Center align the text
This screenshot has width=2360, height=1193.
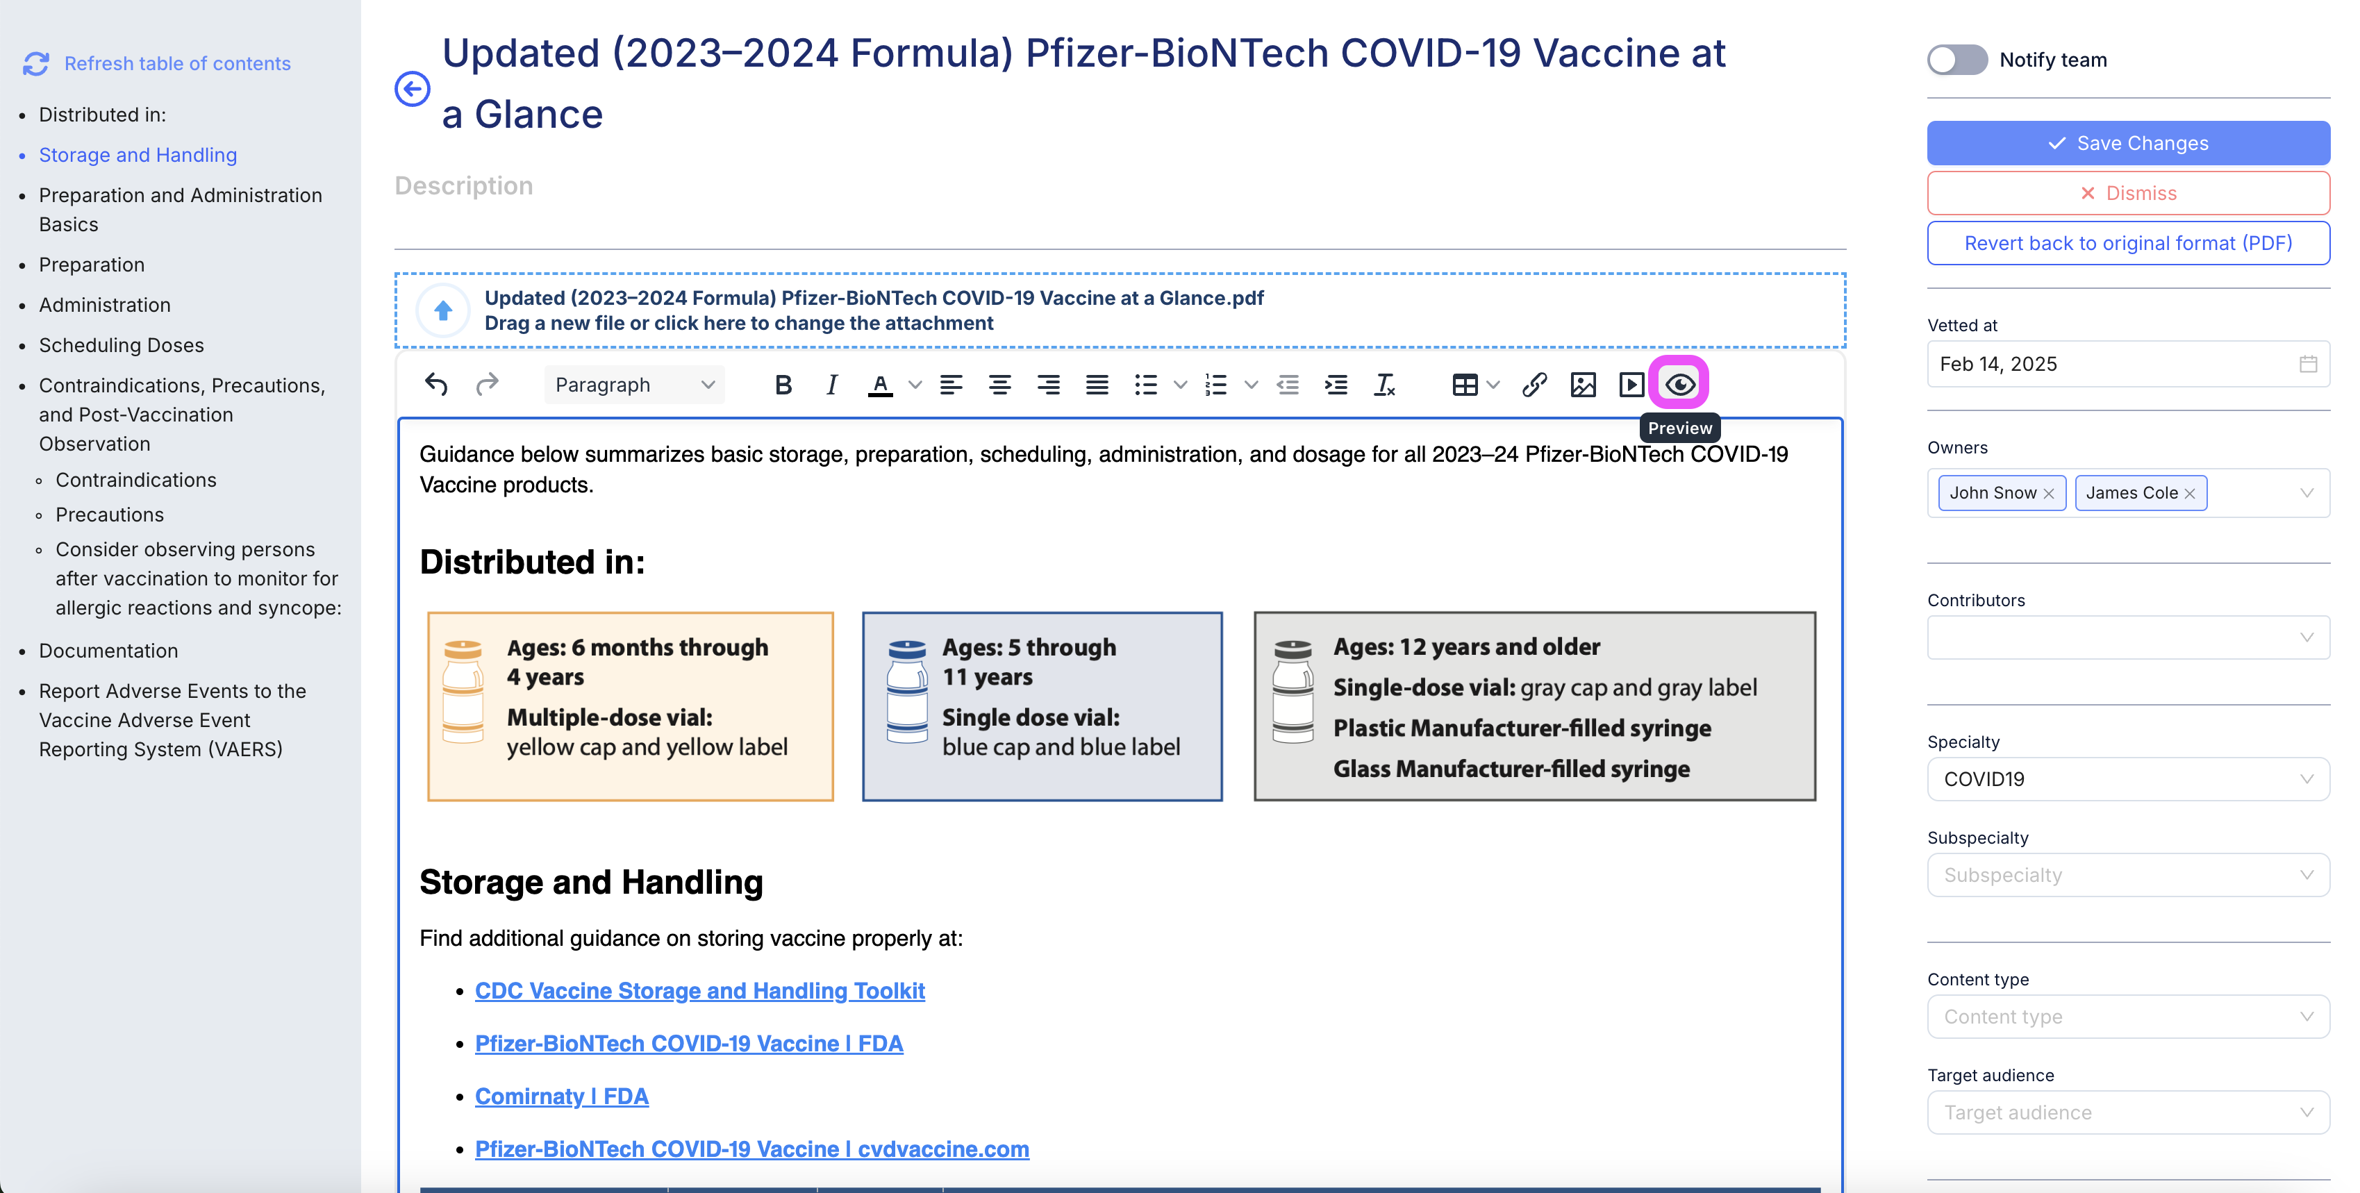(999, 385)
